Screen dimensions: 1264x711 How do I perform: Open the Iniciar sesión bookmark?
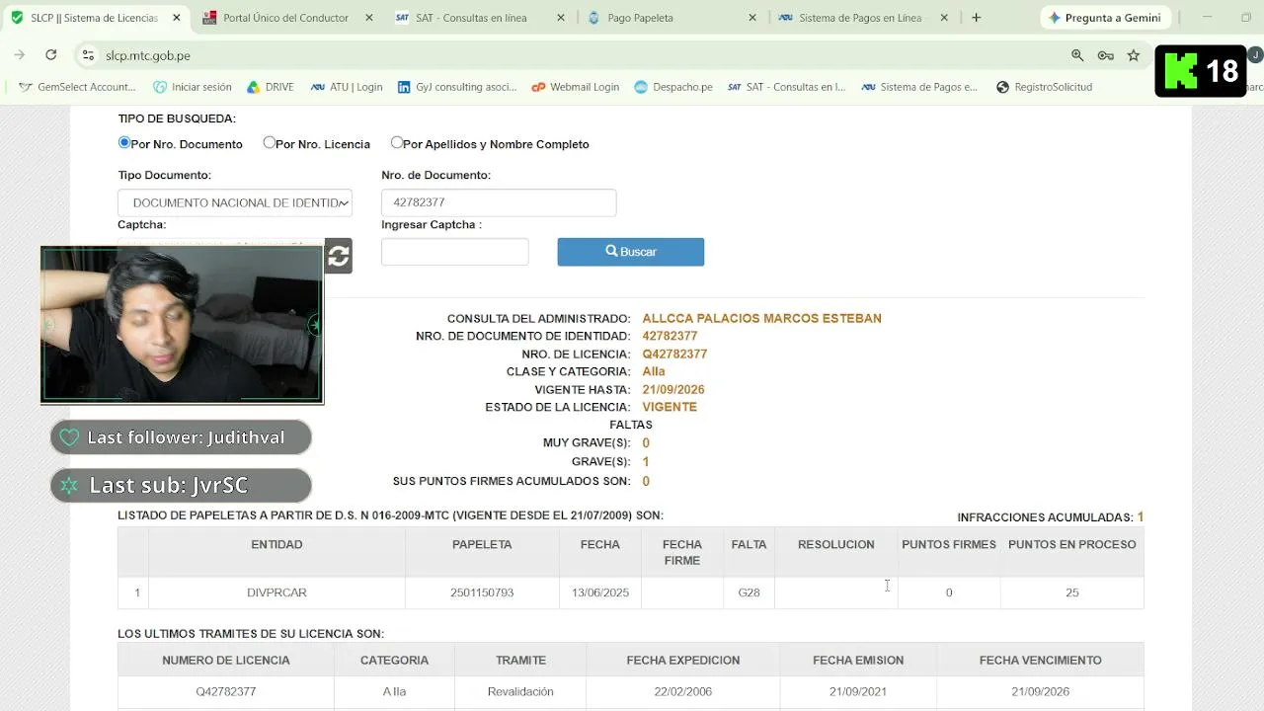click(193, 87)
